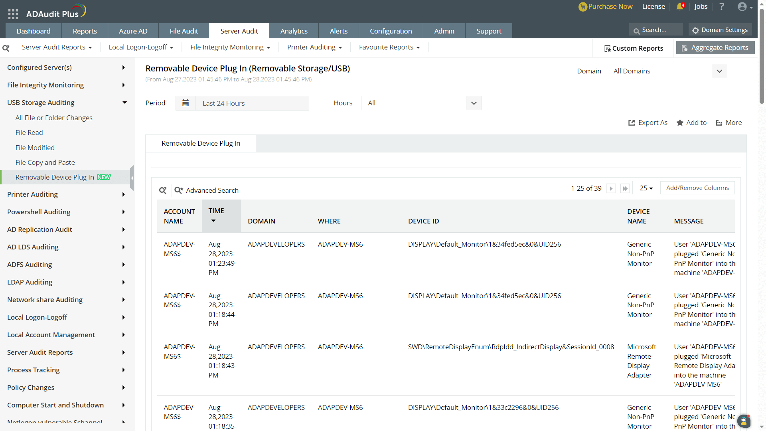Click the notifications bell icon
This screenshot has width=766, height=431.
click(680, 7)
